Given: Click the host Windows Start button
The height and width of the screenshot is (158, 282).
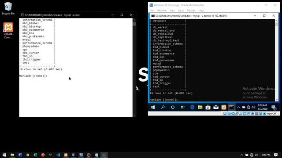Looking at the screenshot, I should (4, 155).
